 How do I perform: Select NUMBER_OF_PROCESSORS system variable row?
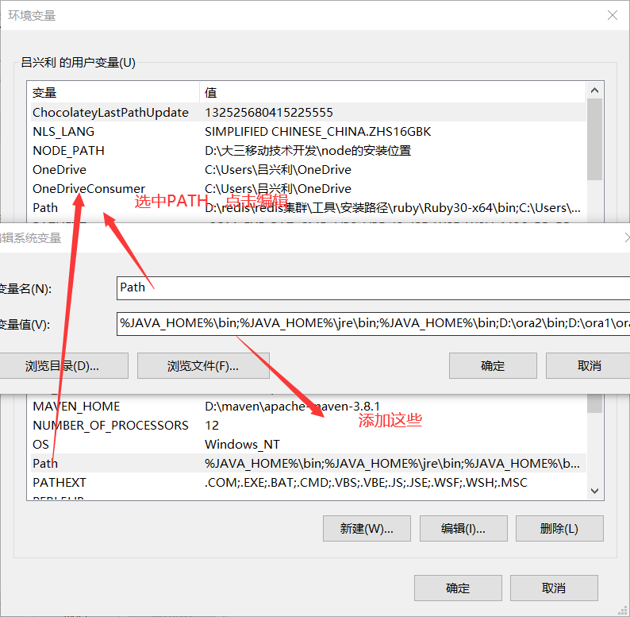pyautogui.click(x=308, y=425)
